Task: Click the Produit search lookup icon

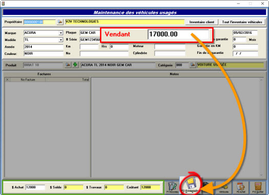Action: 68,65
